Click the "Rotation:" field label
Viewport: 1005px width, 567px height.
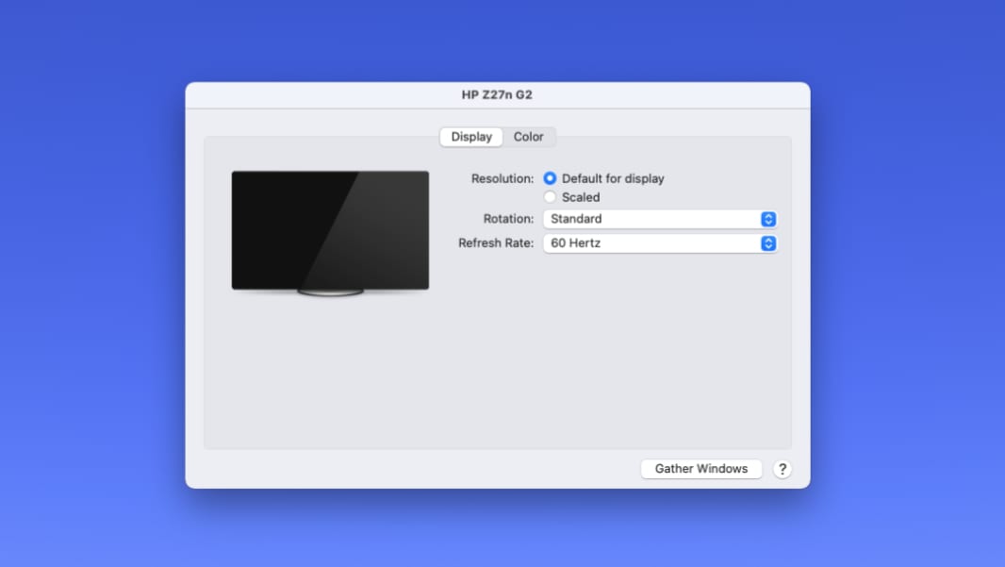click(x=508, y=219)
